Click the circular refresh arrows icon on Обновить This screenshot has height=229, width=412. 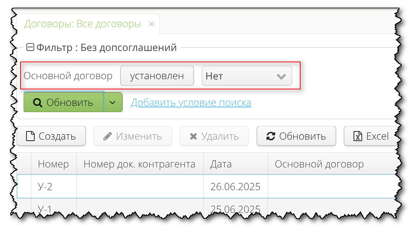(x=271, y=136)
